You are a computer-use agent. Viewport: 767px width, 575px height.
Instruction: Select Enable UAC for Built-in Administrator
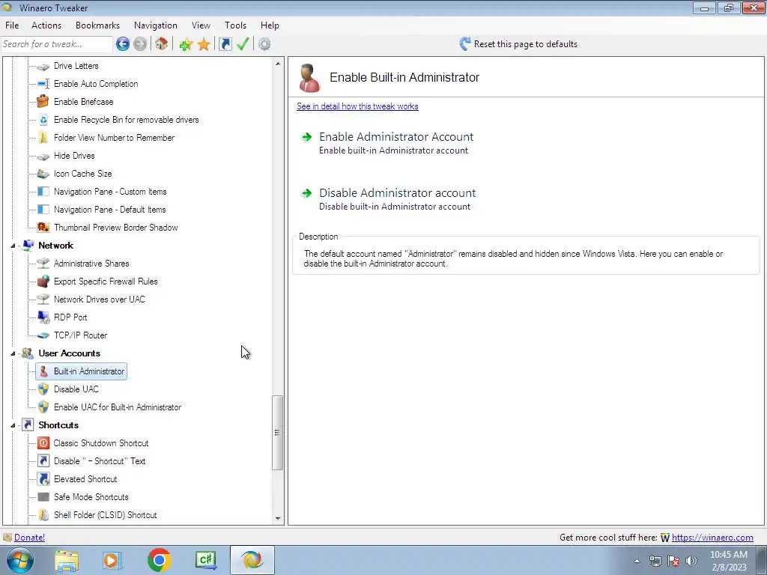click(x=118, y=407)
